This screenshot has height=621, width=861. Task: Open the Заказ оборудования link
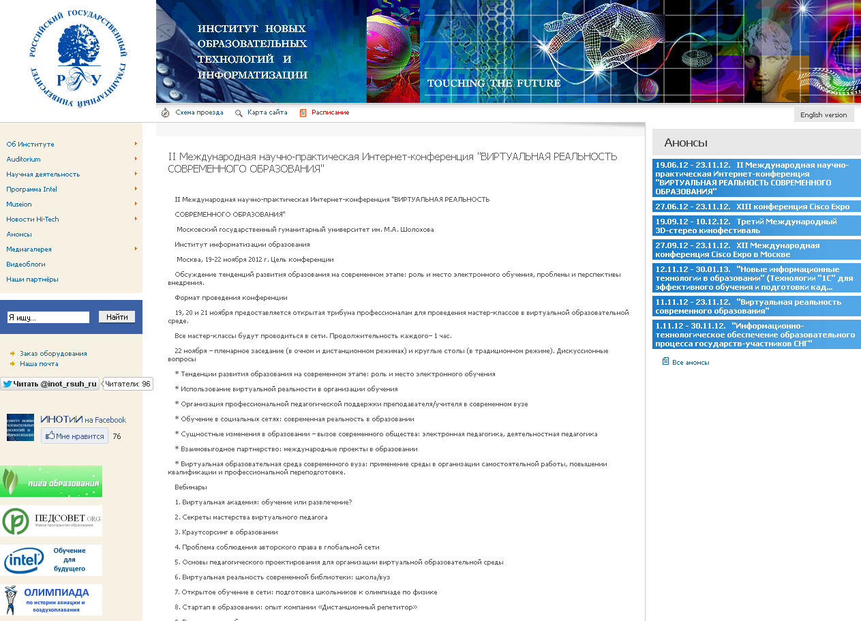click(x=53, y=353)
